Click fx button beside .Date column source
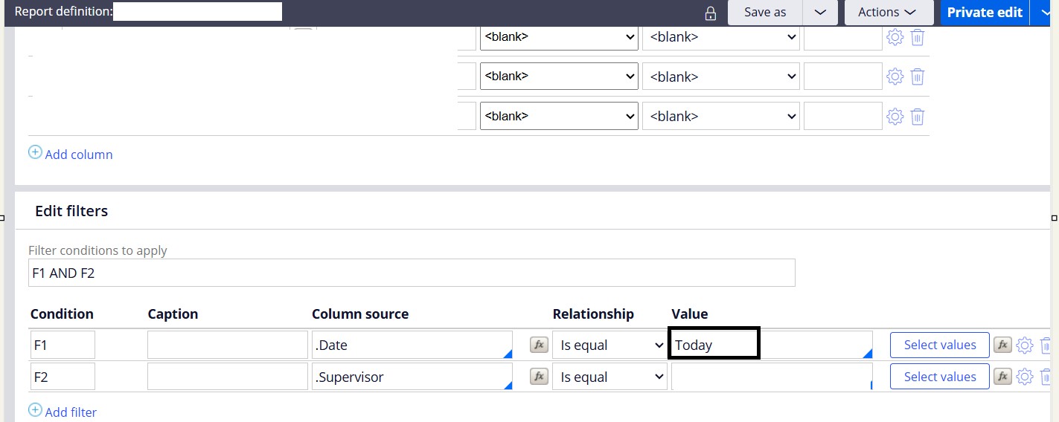Viewport: 1059px width, 422px height. click(539, 345)
